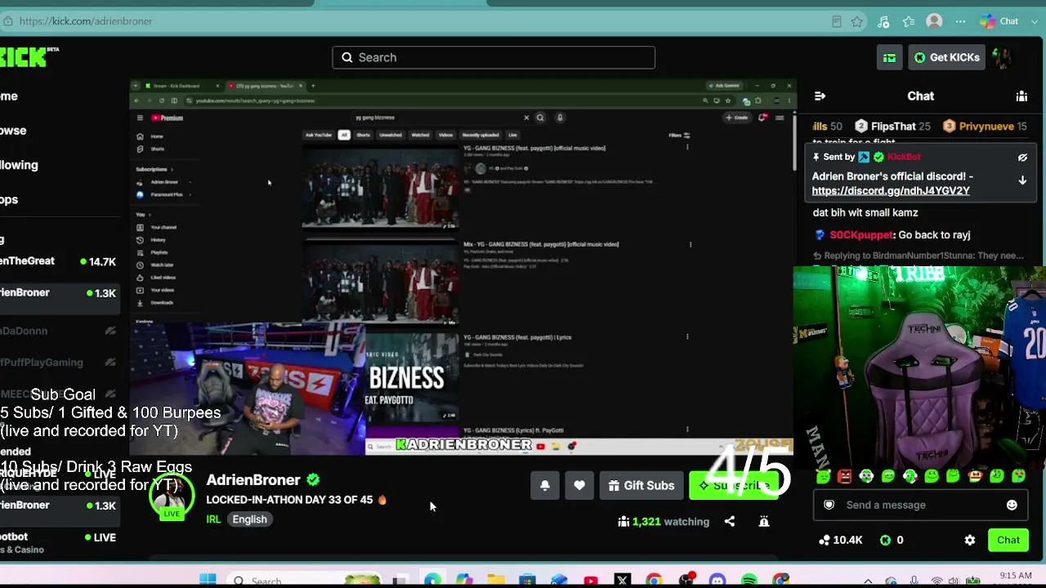Click the S0CKpuppet username in chat
Image resolution: width=1046 pixels, height=588 pixels.
[861, 235]
